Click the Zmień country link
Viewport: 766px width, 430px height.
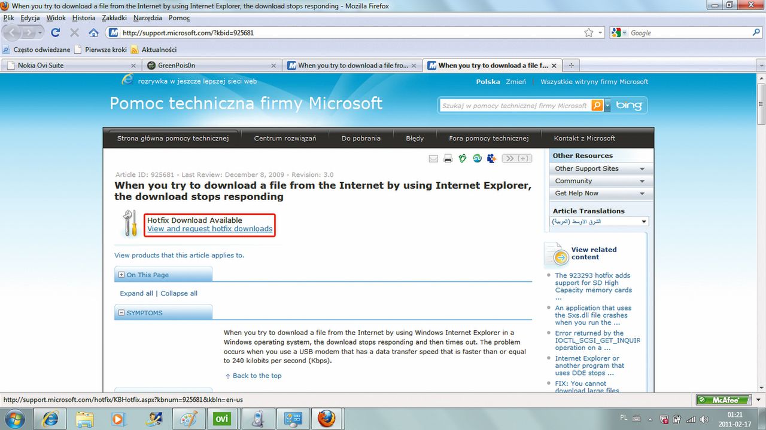(516, 82)
